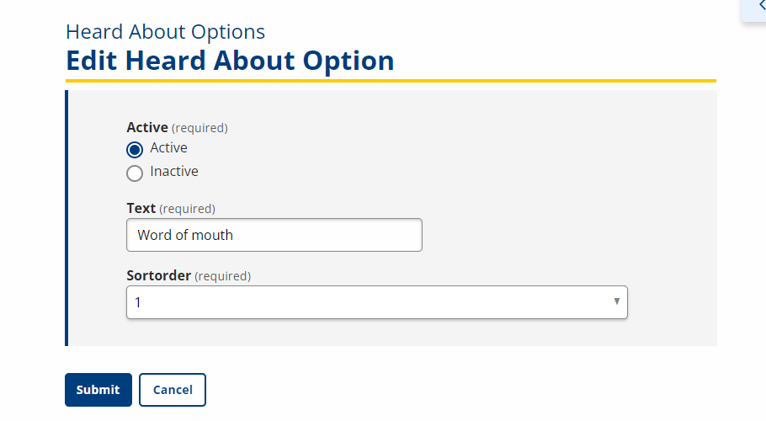Image resolution: width=766 pixels, height=421 pixels.
Task: Go to the Heard About Options breadcrumb
Action: 165,32
